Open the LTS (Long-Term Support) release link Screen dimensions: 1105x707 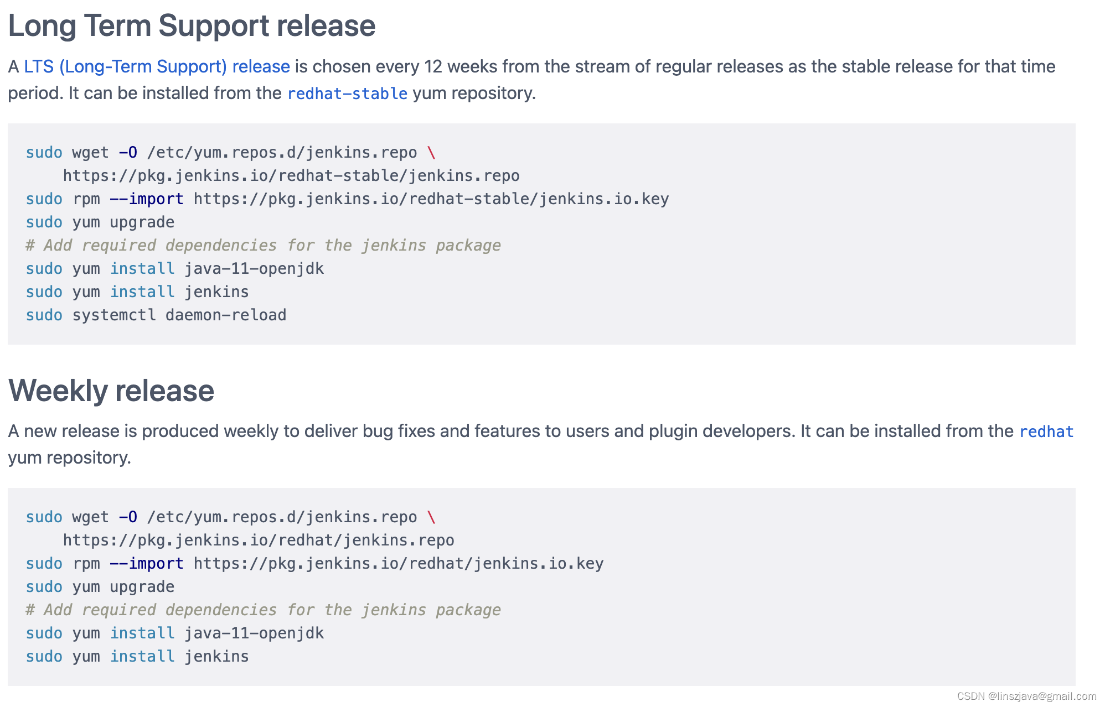click(157, 67)
